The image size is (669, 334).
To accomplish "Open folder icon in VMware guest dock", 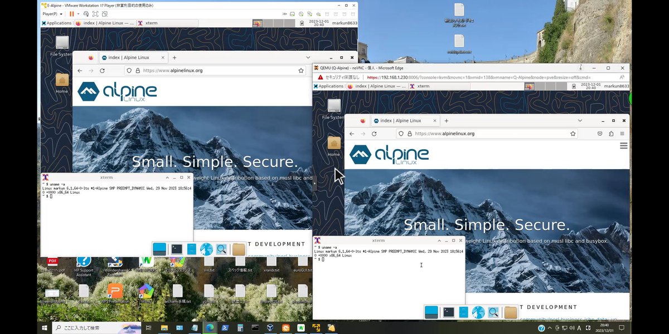I will pyautogui.click(x=239, y=249).
